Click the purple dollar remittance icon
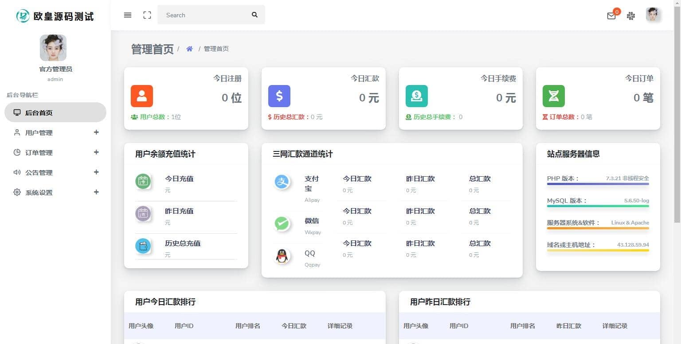 point(279,96)
